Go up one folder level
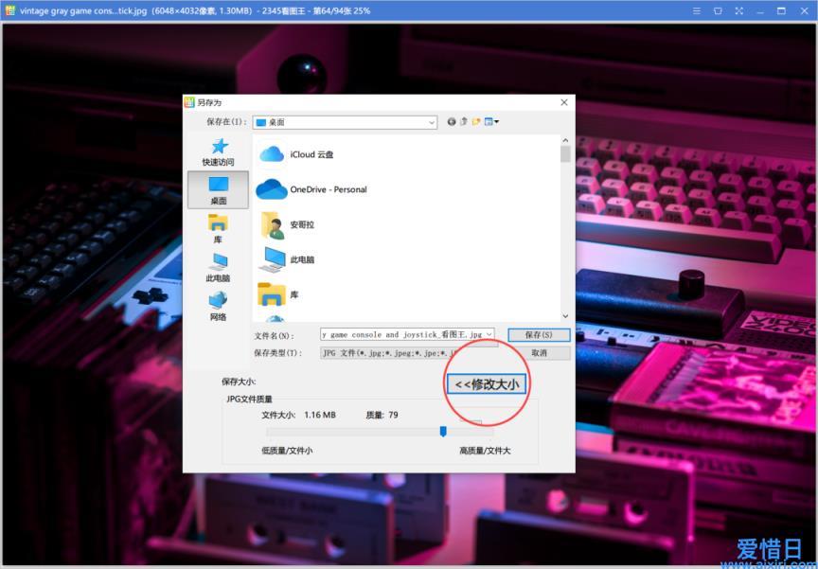Image resolution: width=818 pixels, height=569 pixels. coord(464,122)
